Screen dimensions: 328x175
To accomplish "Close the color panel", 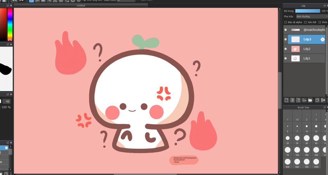I will tap(11, 6).
